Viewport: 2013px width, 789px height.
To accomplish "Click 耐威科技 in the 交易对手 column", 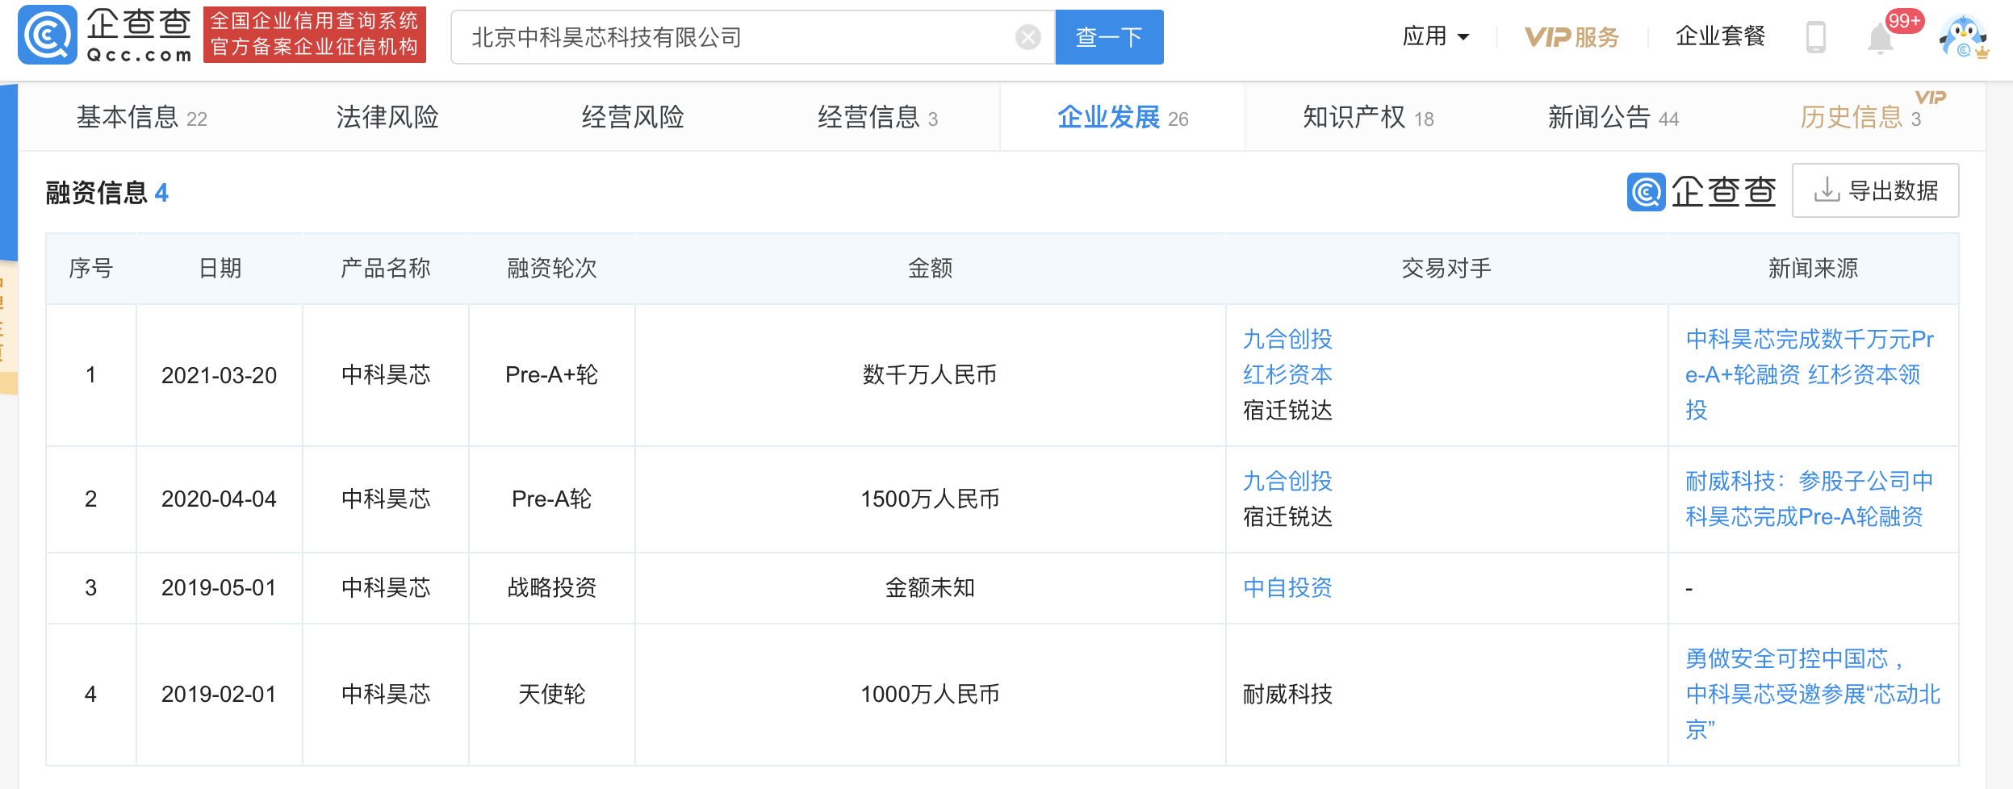I will [x=1287, y=695].
